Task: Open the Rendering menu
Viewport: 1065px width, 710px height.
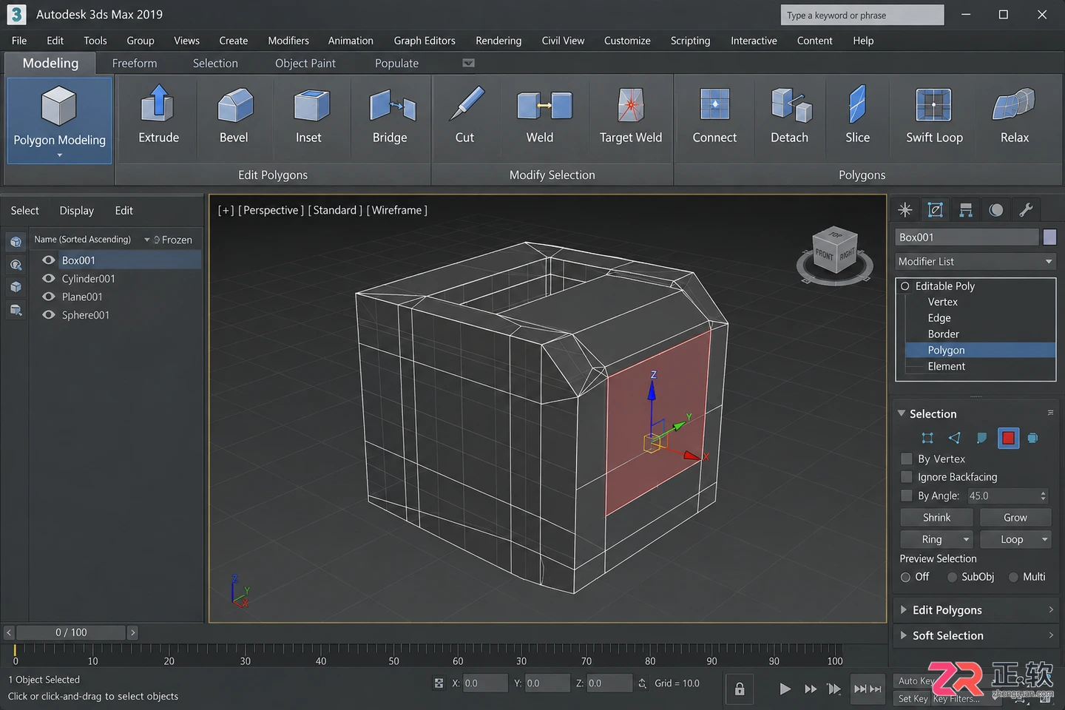Action: [498, 41]
